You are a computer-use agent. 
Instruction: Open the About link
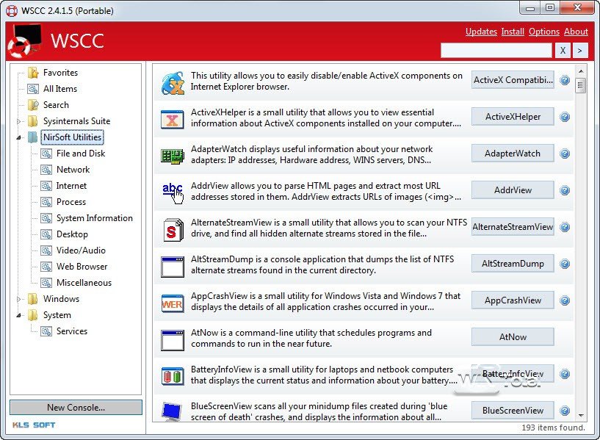click(576, 32)
